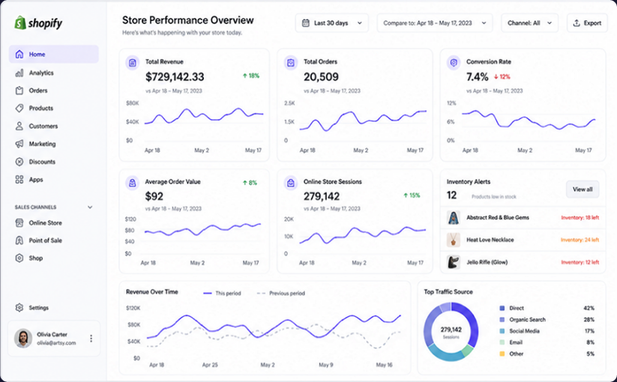
Task: Click the Settings gear icon
Action: [19, 308]
